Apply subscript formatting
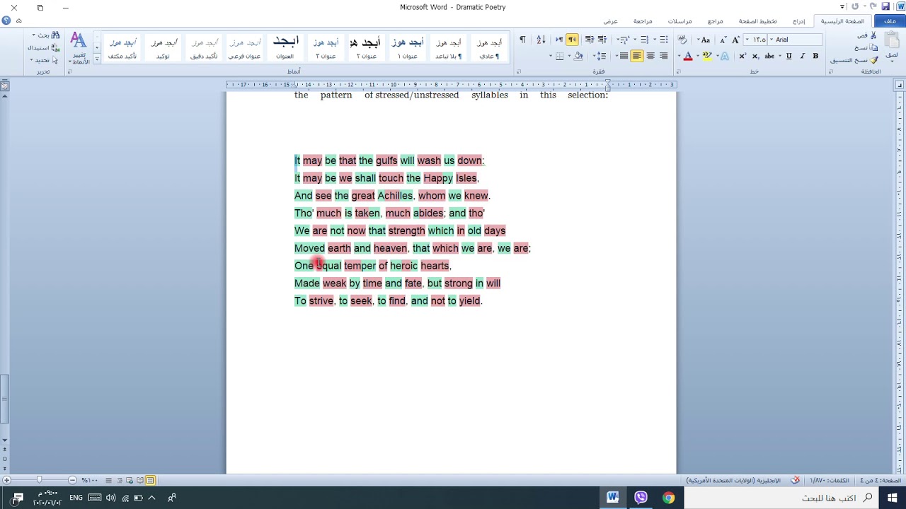 tap(755, 56)
